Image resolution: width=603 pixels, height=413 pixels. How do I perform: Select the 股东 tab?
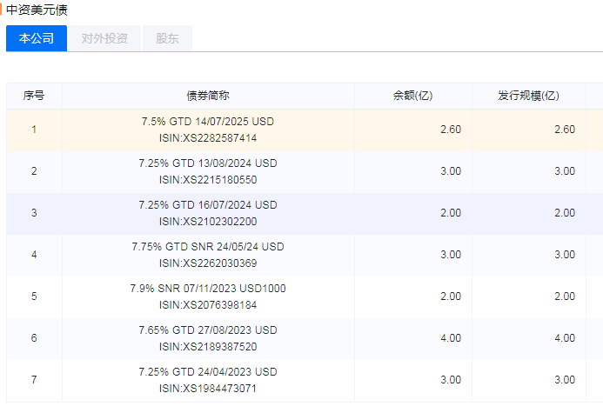[x=167, y=38]
